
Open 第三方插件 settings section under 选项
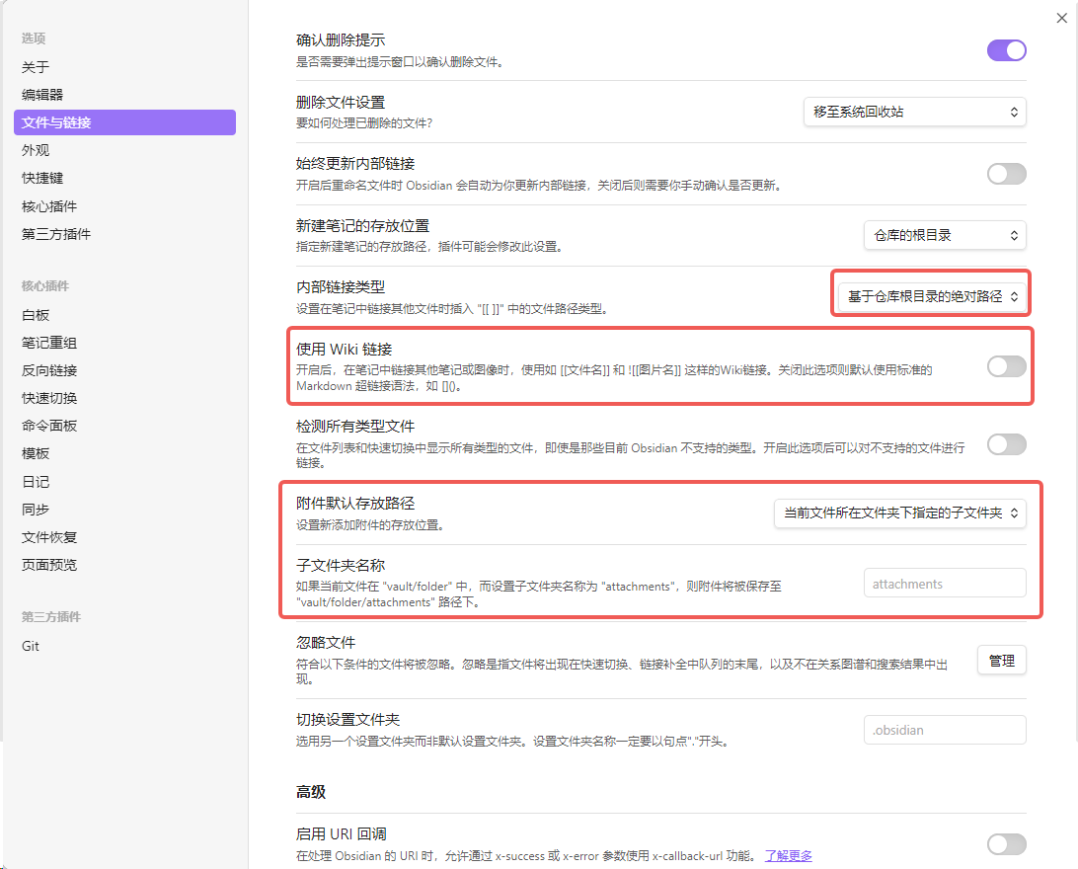124,234
